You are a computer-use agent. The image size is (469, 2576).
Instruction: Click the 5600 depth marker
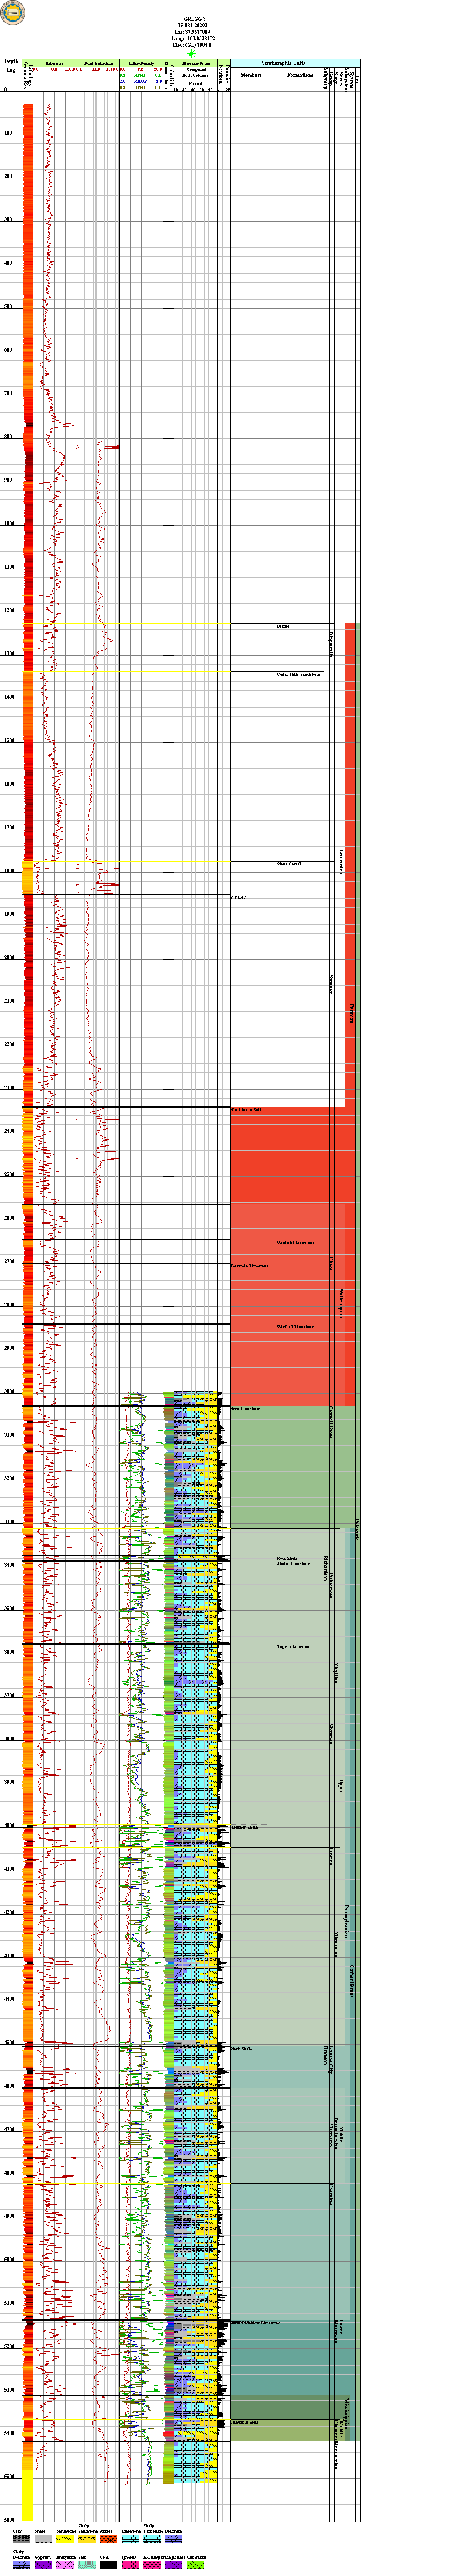click(9, 2520)
